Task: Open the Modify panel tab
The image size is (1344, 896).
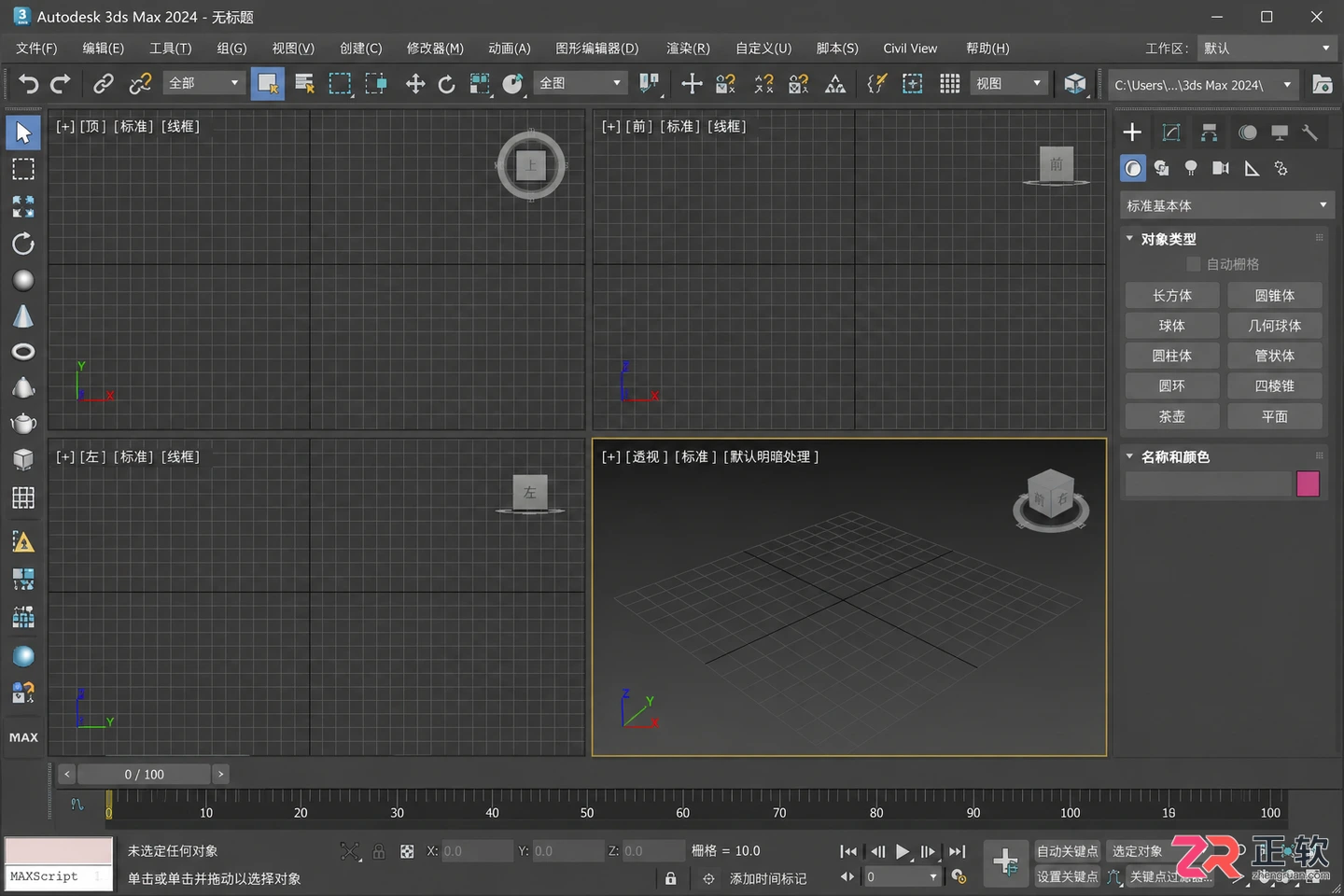Action: click(1170, 133)
